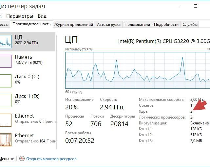Click the Максимальная скорость label
Viewport: 210px width, 167px height.
(x=162, y=100)
